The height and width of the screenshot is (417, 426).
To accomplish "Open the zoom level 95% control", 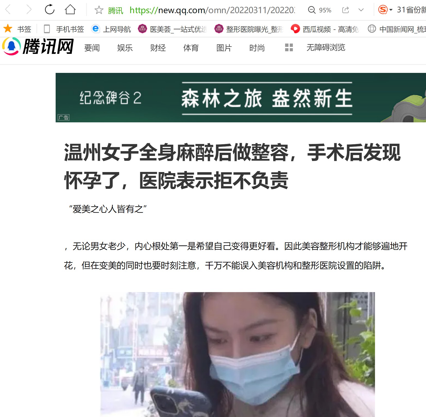I will pos(320,10).
